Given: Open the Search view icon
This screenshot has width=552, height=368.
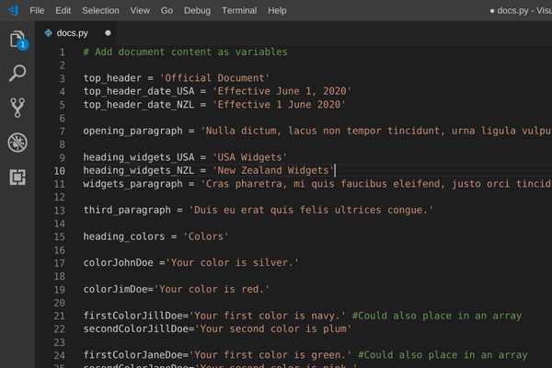Looking at the screenshot, I should click(17, 74).
